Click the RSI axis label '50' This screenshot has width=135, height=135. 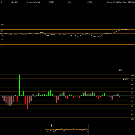(2, 35)
